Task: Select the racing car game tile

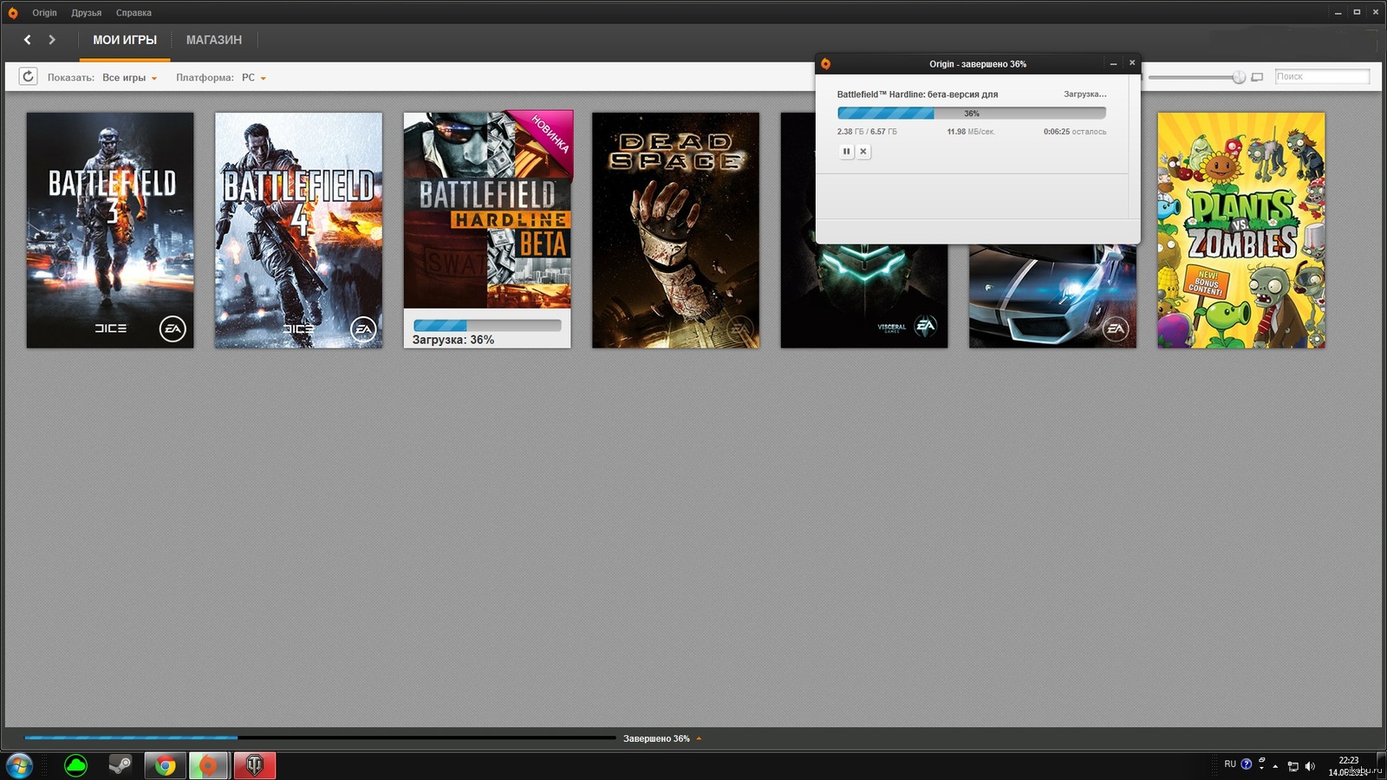Action: point(1052,296)
